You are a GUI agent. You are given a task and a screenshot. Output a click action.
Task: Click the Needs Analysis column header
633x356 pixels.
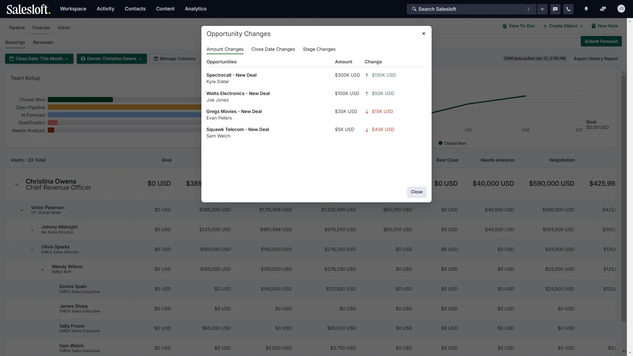(x=498, y=160)
